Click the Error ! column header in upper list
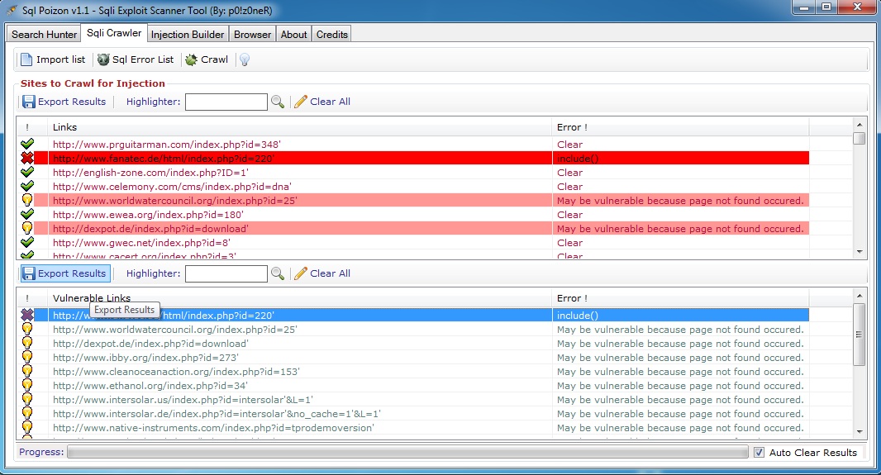 tap(680, 127)
